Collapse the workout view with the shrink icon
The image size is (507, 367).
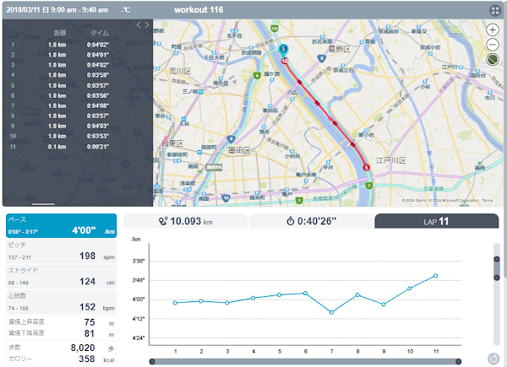pyautogui.click(x=494, y=10)
